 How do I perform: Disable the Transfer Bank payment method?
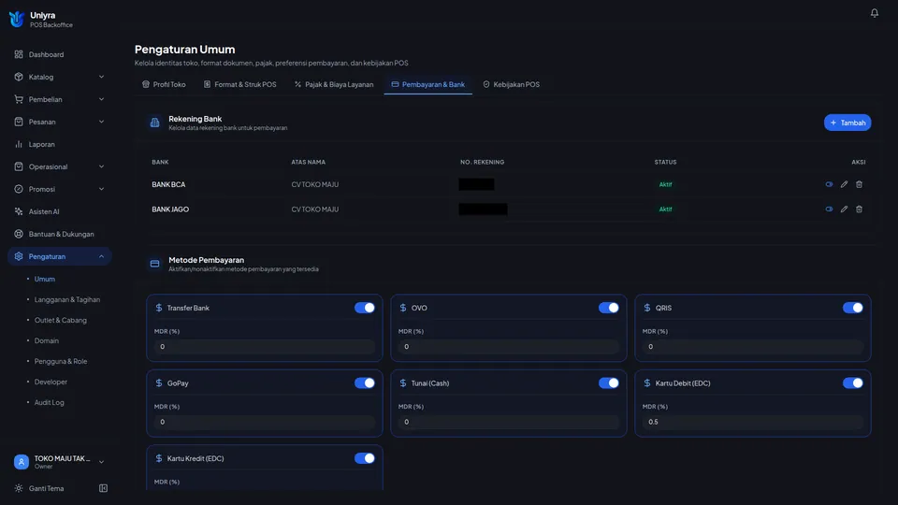point(364,308)
